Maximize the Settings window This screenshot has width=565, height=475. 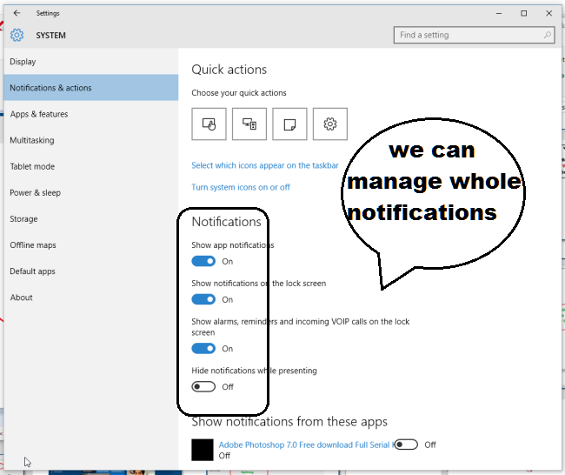(524, 13)
